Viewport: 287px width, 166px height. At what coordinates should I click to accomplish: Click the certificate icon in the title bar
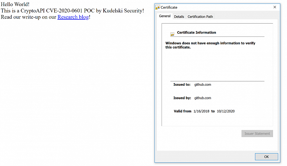point(157,7)
